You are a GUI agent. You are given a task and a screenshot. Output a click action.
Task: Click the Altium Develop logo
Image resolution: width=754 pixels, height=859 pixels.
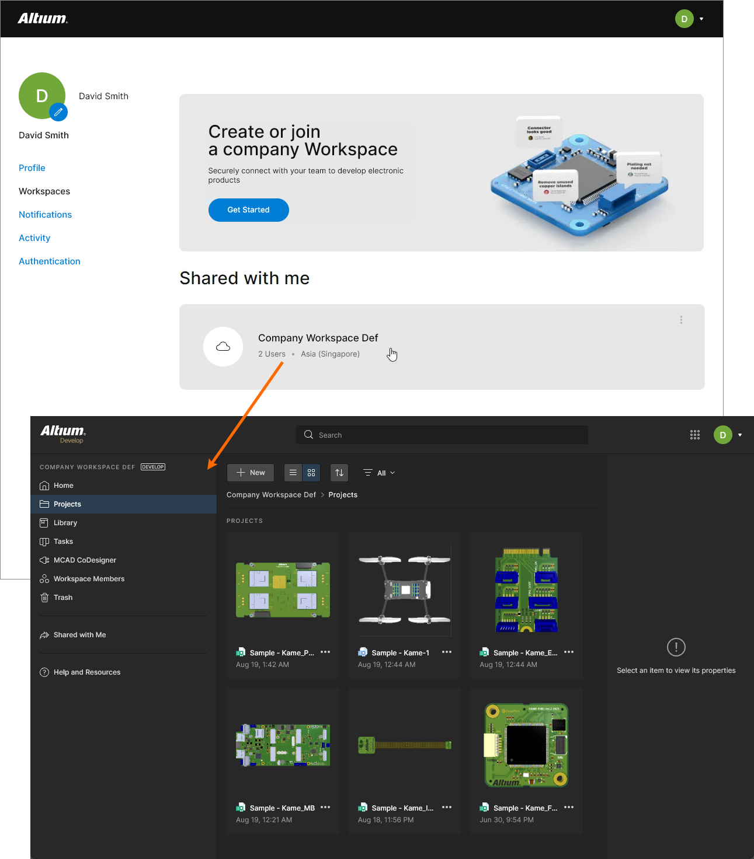tap(63, 434)
